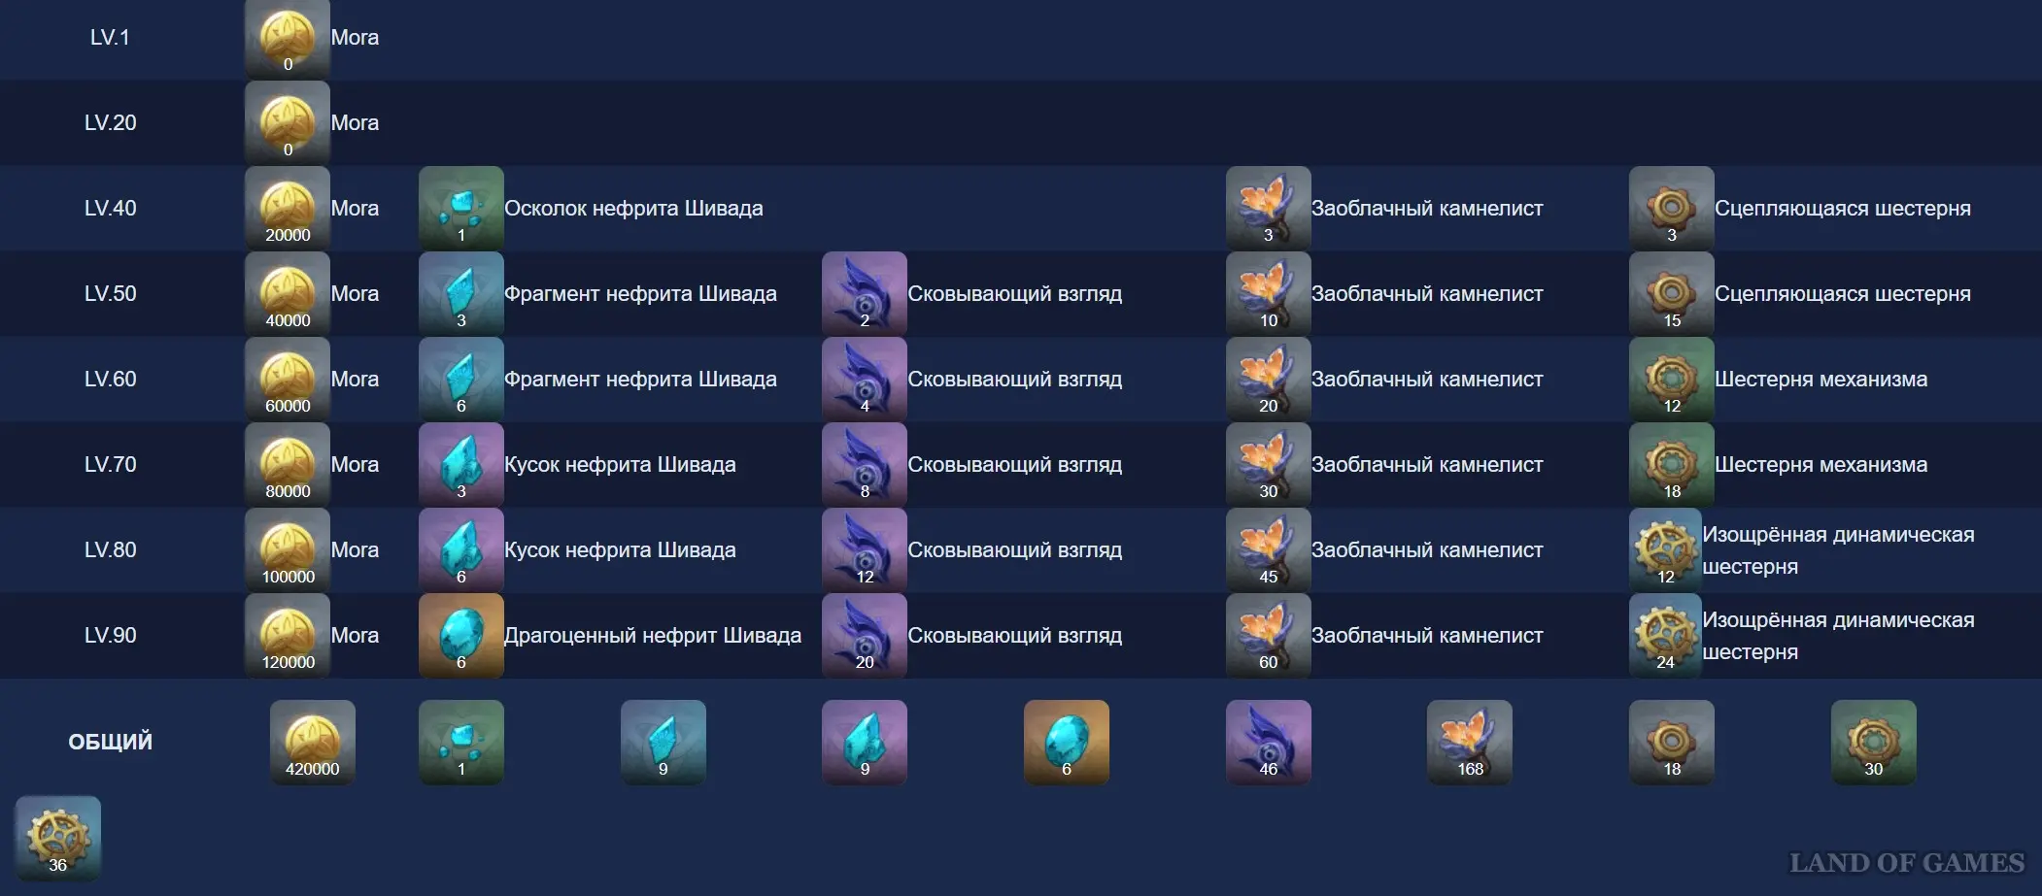This screenshot has width=2042, height=896.
Task: Click Изощрённая динамическая шестерня icon with count 24
Action: point(1666,635)
